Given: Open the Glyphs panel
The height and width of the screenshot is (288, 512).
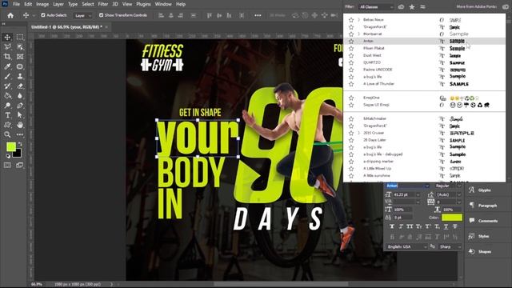Looking at the screenshot, I should point(484,190).
